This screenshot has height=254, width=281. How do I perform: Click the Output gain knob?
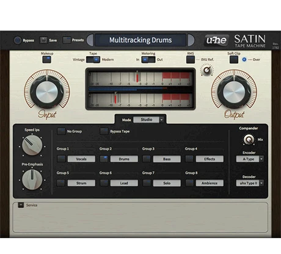(234, 92)
